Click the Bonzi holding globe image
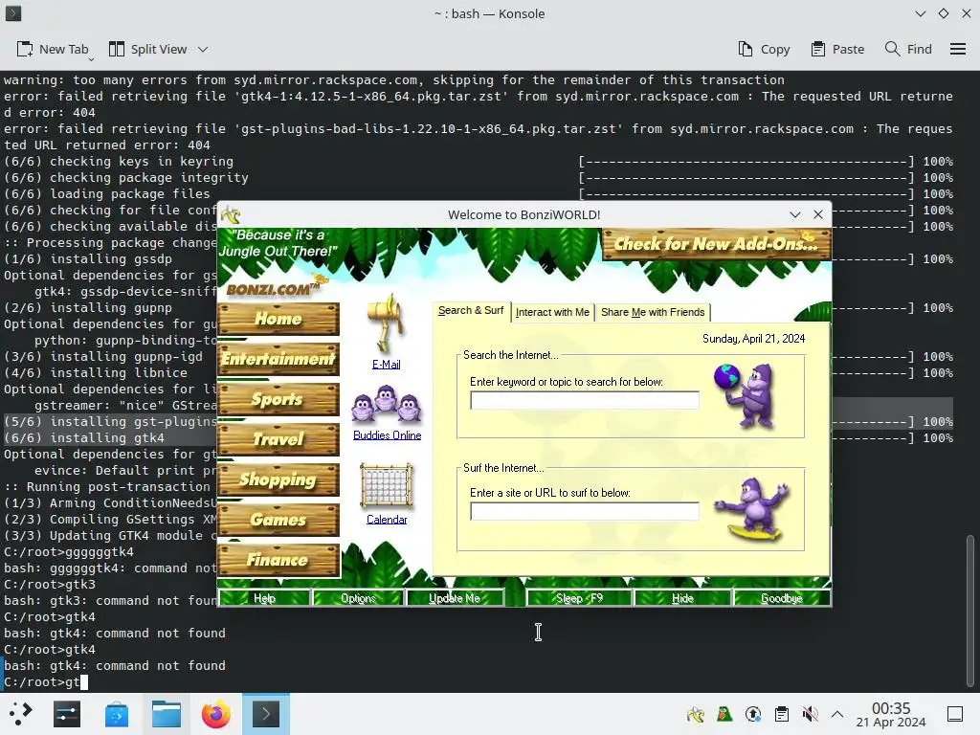 [746, 395]
